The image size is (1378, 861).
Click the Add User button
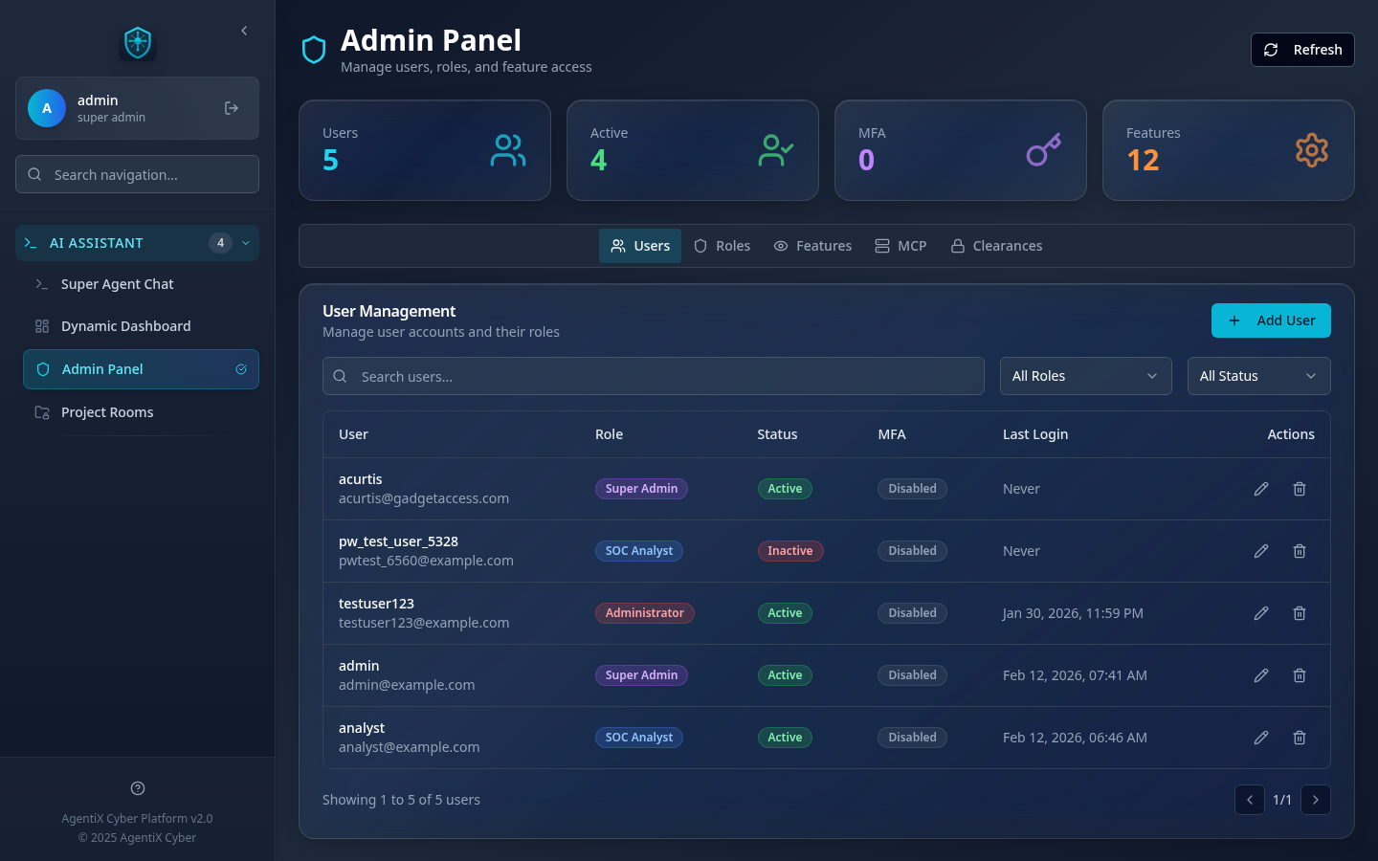pos(1271,320)
